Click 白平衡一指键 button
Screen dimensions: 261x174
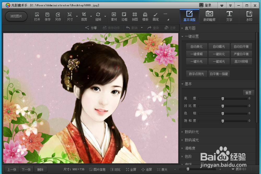(x=219, y=74)
